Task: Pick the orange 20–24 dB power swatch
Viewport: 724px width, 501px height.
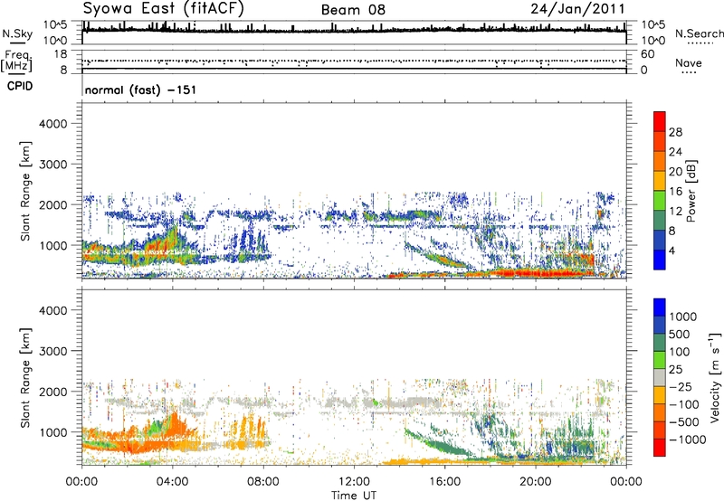Action: pyautogui.click(x=660, y=161)
